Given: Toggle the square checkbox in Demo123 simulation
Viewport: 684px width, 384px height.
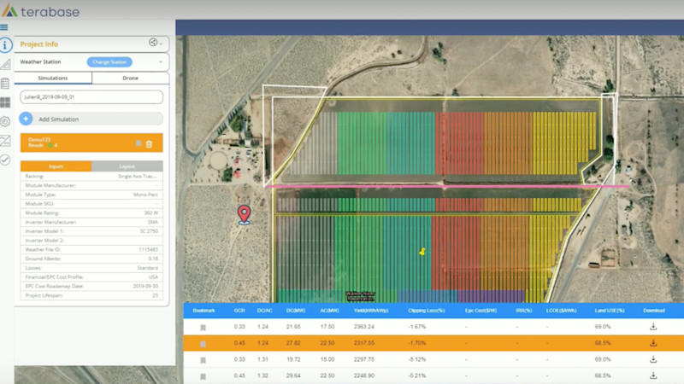Looking at the screenshot, I should 139,143.
